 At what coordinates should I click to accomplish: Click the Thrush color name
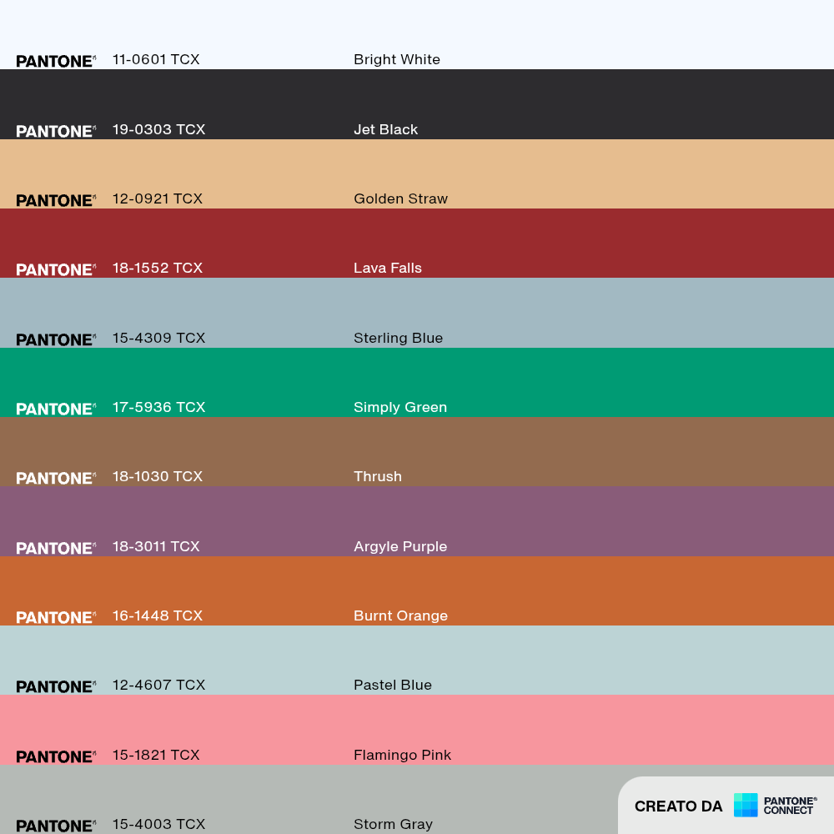(x=378, y=476)
